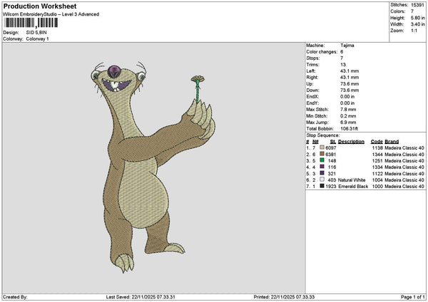
Task: Click the Created By label in the footer
Action: click(15, 297)
